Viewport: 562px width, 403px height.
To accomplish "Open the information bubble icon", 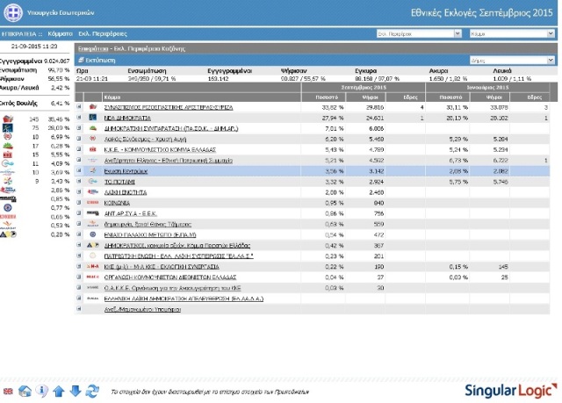I will coord(42,391).
